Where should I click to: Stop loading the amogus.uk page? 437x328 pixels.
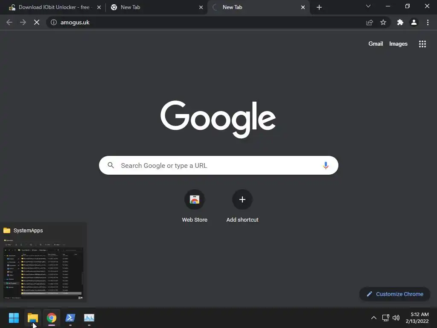[x=37, y=22]
